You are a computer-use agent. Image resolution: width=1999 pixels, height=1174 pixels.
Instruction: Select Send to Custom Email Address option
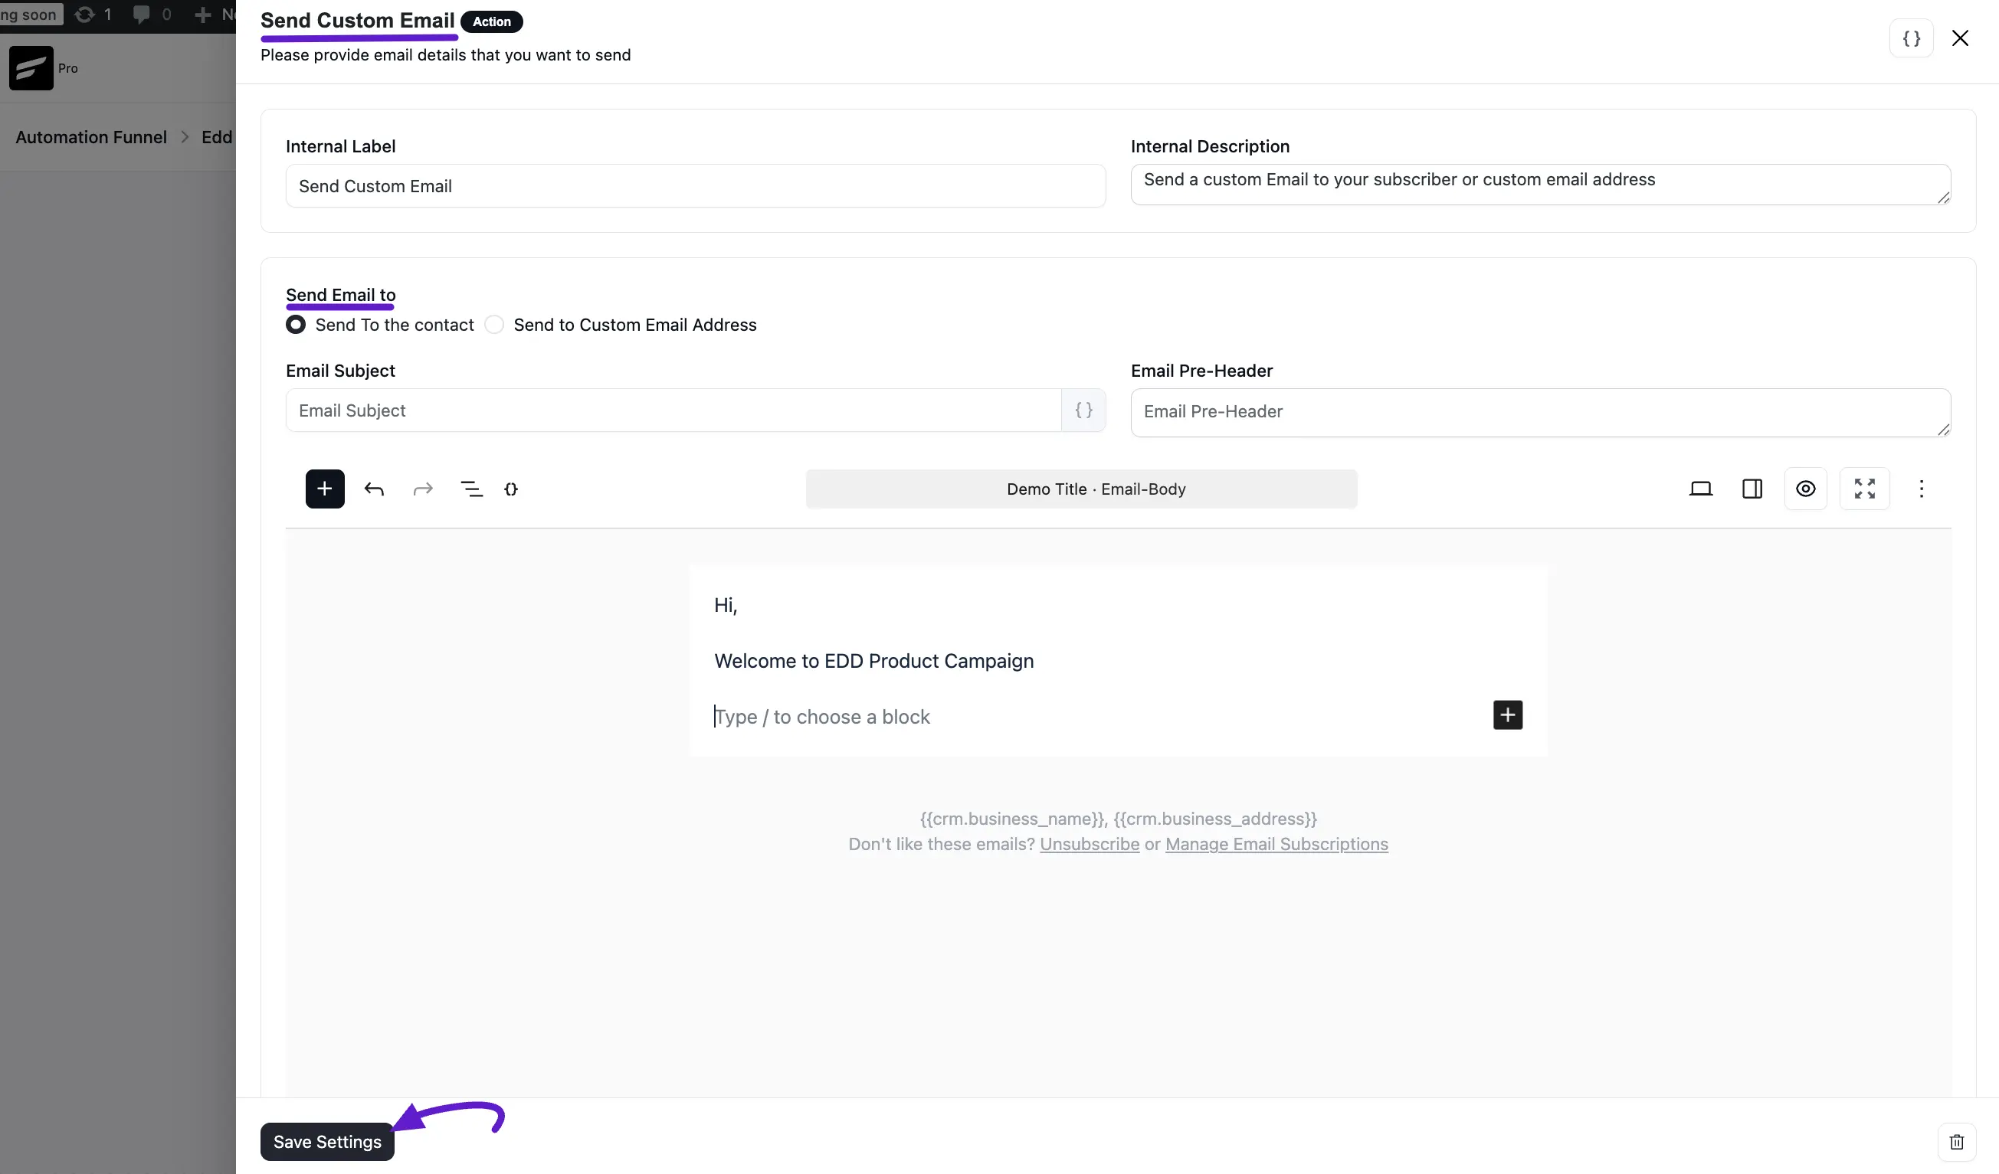(621, 325)
